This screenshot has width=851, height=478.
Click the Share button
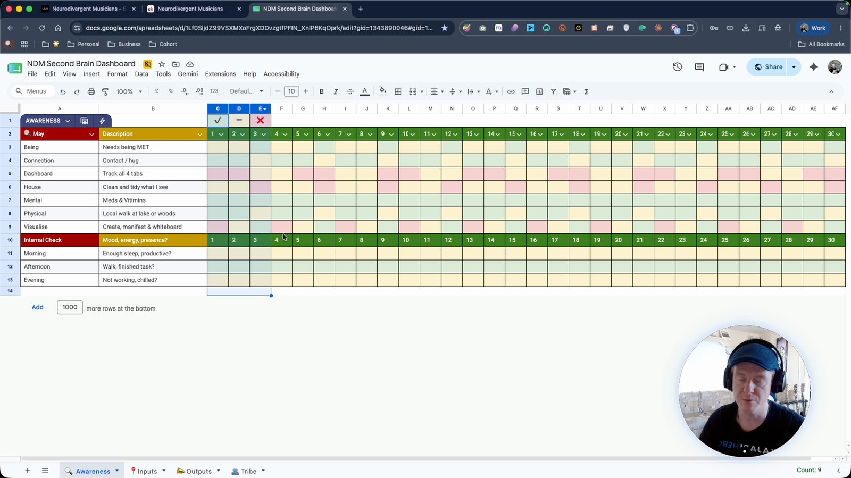click(767, 67)
